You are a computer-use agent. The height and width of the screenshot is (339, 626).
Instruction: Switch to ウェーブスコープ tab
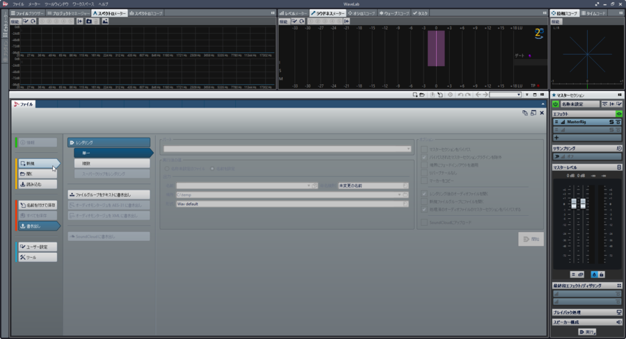(x=394, y=13)
